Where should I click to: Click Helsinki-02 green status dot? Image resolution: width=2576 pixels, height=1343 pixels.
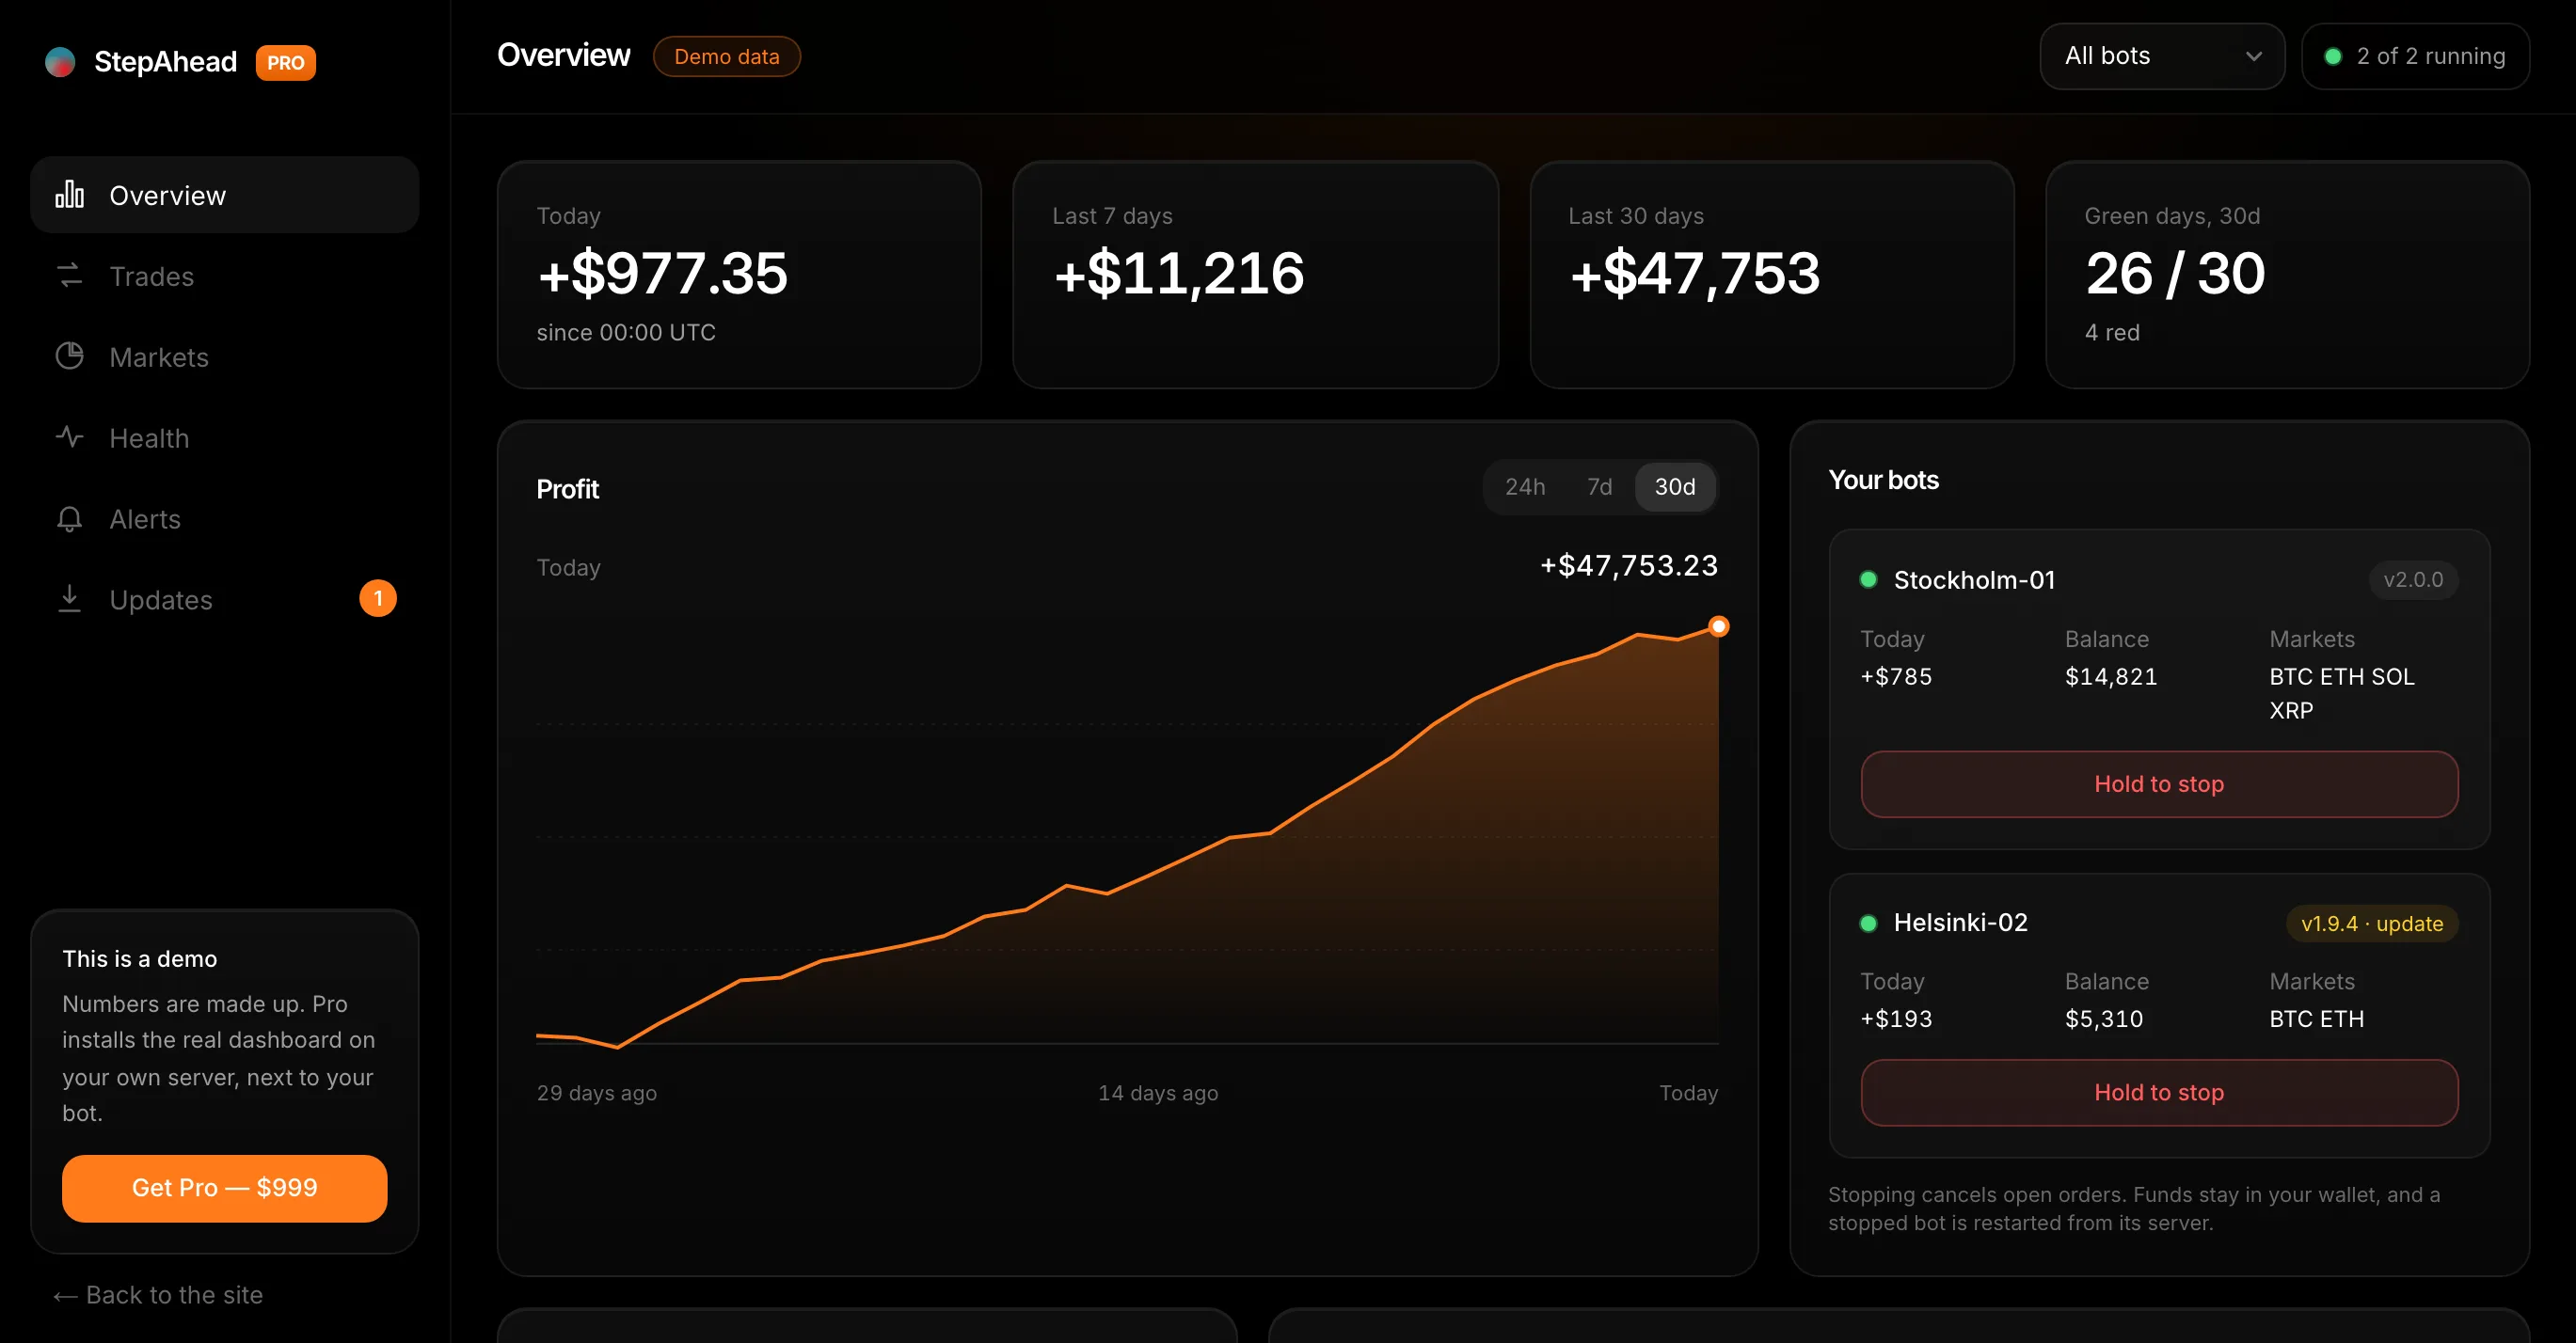click(1868, 924)
